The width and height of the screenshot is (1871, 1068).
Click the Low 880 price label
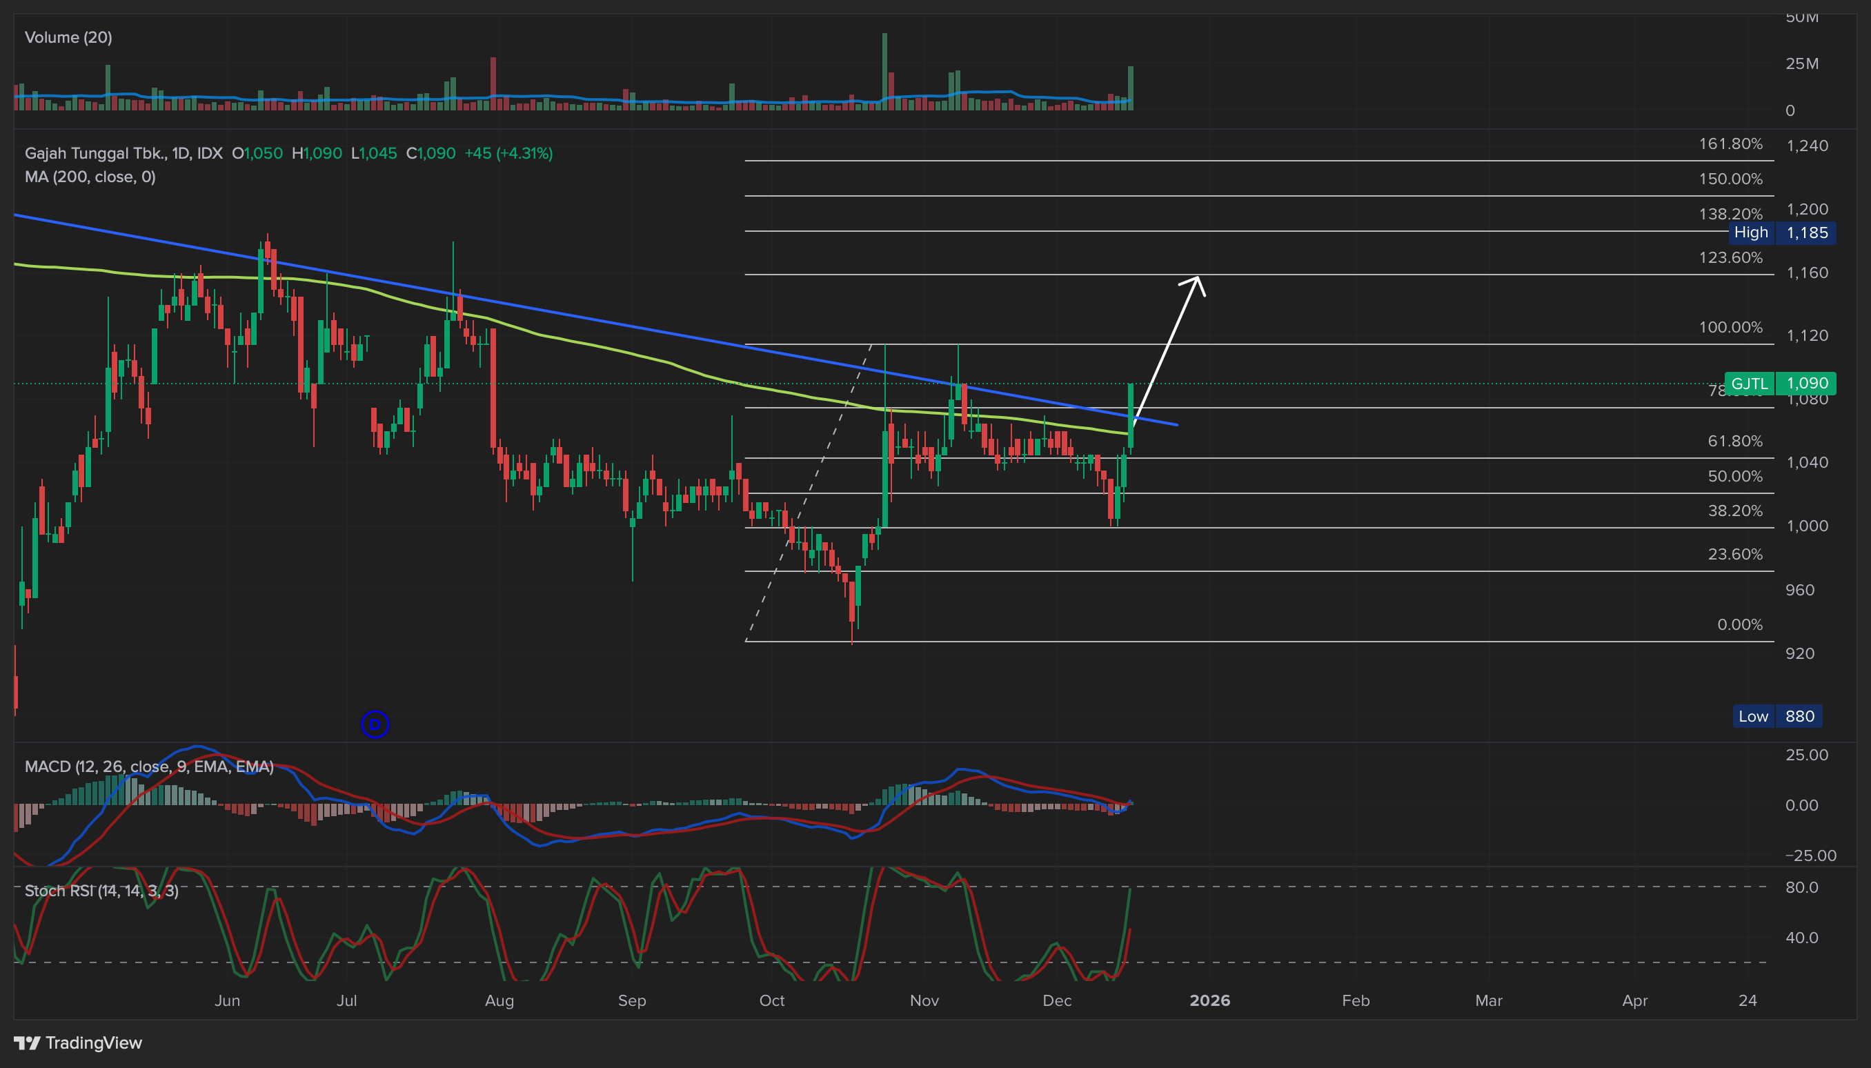pos(1777,716)
